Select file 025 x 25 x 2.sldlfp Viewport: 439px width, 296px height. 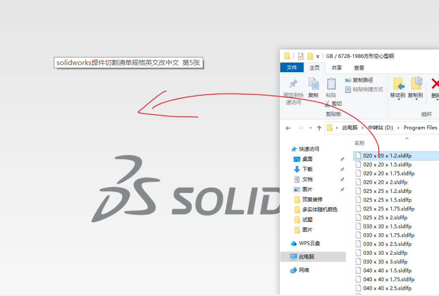pyautogui.click(x=385, y=218)
